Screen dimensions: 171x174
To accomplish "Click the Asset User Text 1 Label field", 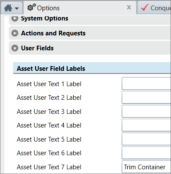I will (x=146, y=84).
